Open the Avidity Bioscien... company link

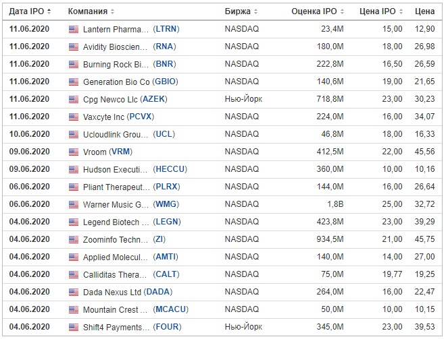pyautogui.click(x=116, y=47)
